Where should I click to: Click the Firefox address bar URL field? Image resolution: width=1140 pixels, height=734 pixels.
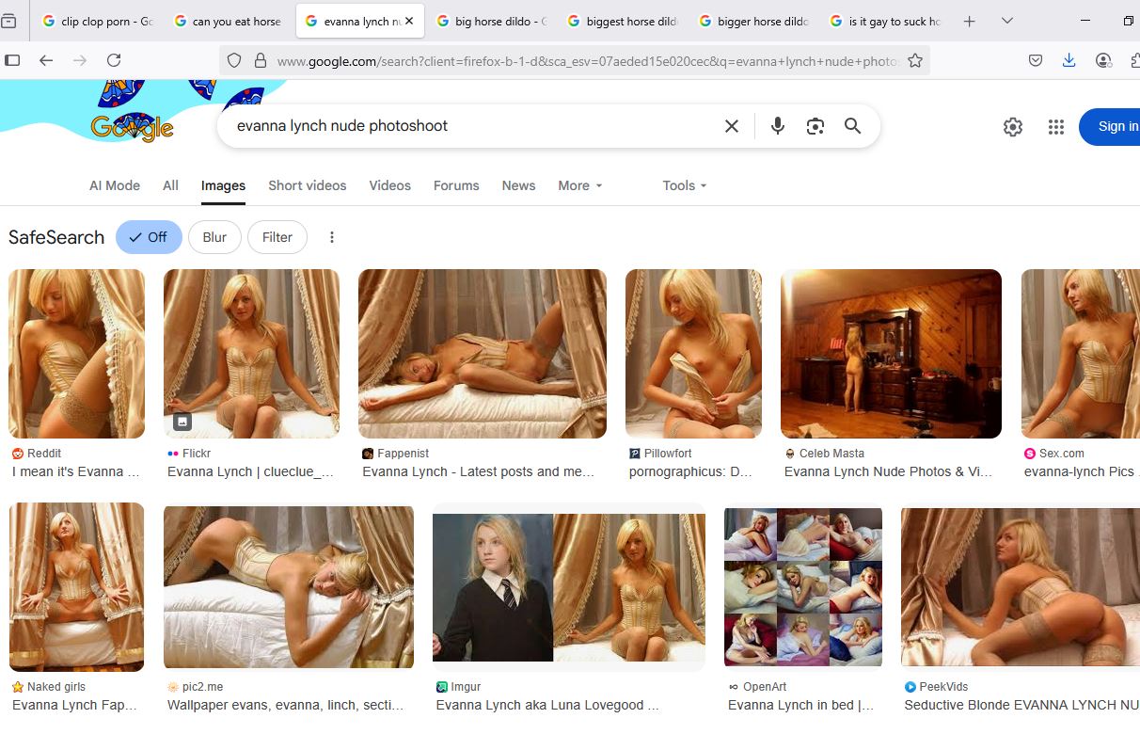(588, 60)
